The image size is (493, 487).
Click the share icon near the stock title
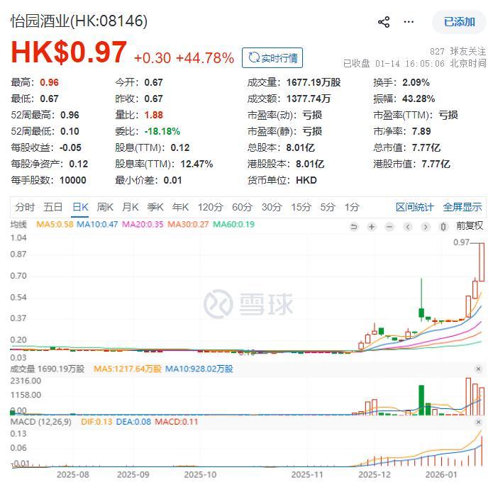(x=384, y=22)
